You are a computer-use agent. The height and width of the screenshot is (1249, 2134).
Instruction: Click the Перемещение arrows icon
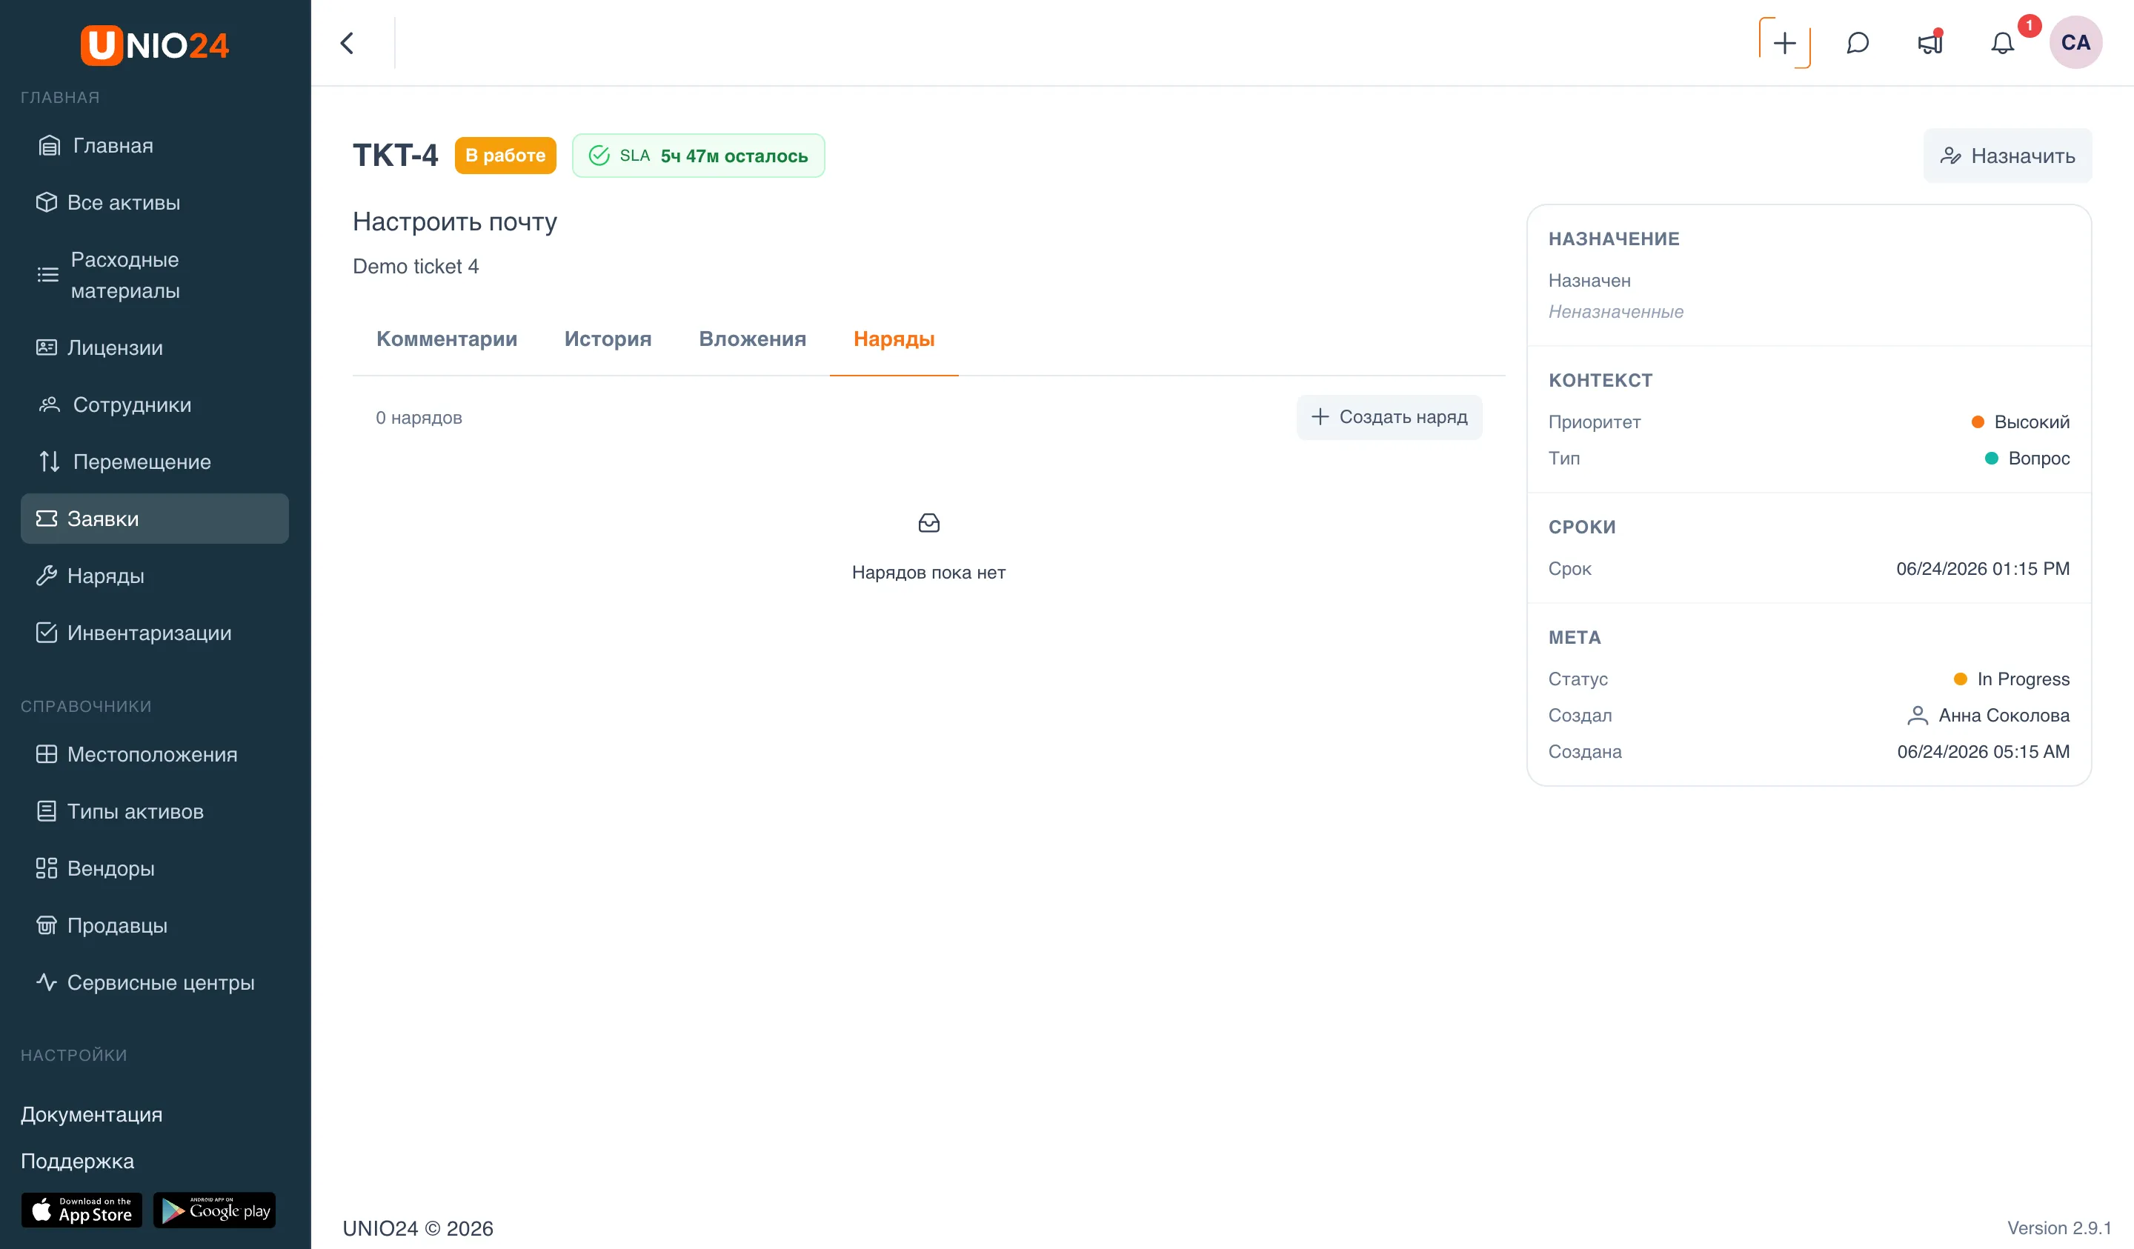pyautogui.click(x=49, y=462)
